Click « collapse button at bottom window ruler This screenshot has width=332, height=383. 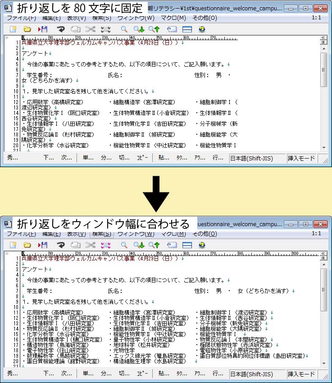(x=323, y=253)
